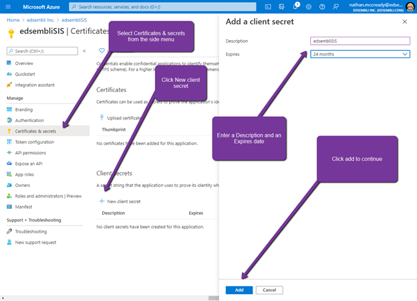
Task: Open New support request item
Action: coord(35,242)
